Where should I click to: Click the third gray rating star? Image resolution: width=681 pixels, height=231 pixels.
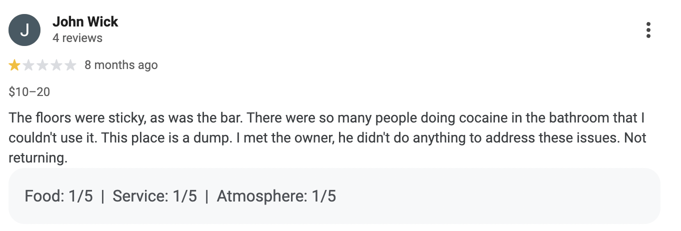pos(42,65)
